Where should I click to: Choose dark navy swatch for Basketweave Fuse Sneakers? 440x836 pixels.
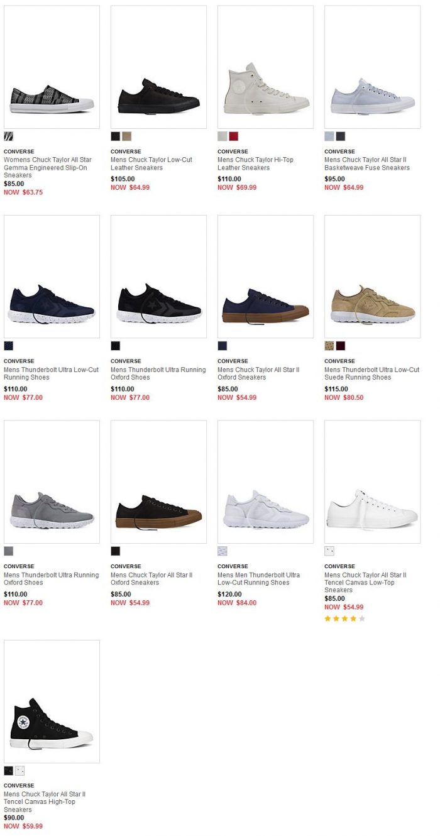(x=340, y=136)
